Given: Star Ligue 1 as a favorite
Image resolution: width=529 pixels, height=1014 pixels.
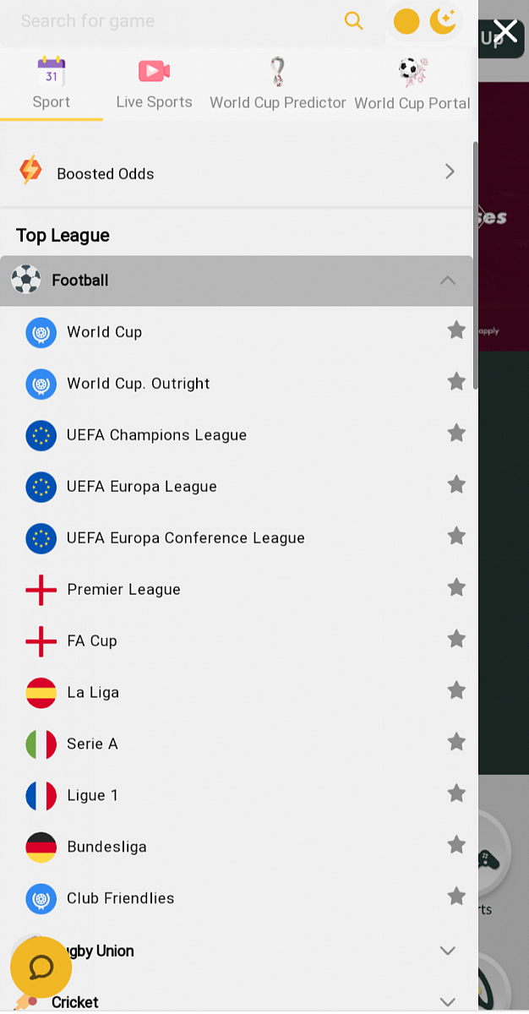Looking at the screenshot, I should click(x=456, y=793).
